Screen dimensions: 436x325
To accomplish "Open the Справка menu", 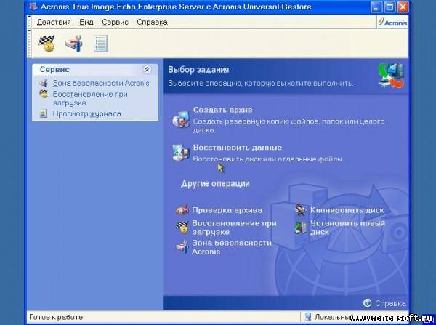I will [x=152, y=23].
